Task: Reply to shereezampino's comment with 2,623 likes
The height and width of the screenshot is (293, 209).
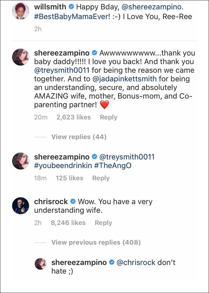Action: pos(108,117)
